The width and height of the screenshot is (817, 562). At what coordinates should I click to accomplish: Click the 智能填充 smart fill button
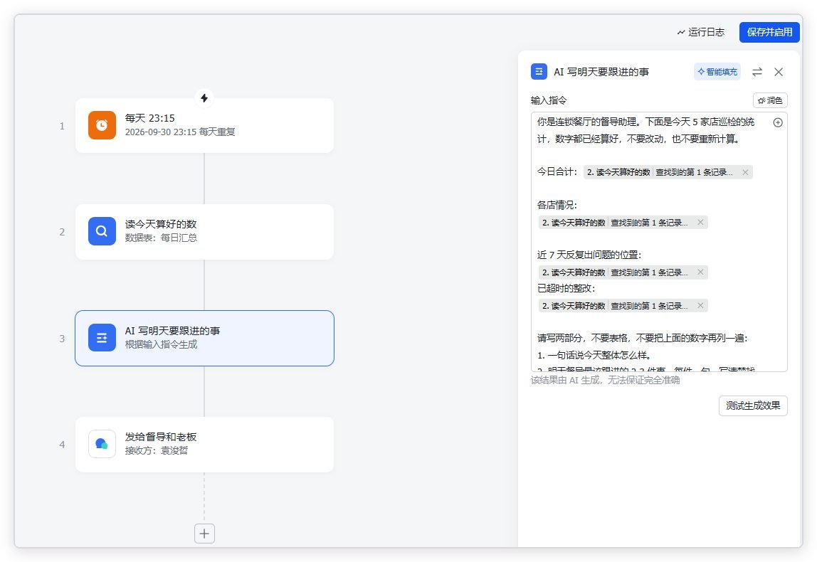tap(717, 72)
